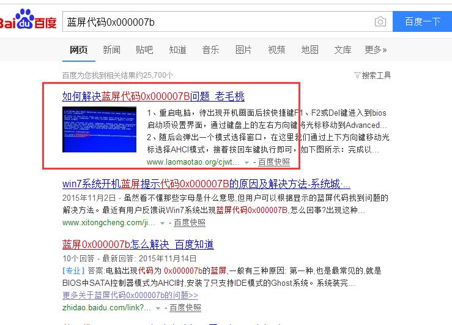Open 百度快照 for zhidao result
452x325 pixels.
coord(185,308)
